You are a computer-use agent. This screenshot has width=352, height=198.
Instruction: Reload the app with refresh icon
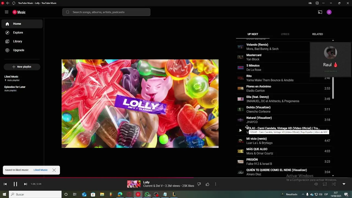13,3
